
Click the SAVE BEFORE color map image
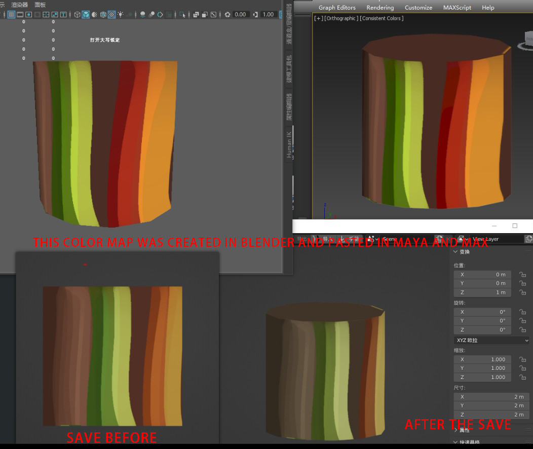tap(112, 356)
